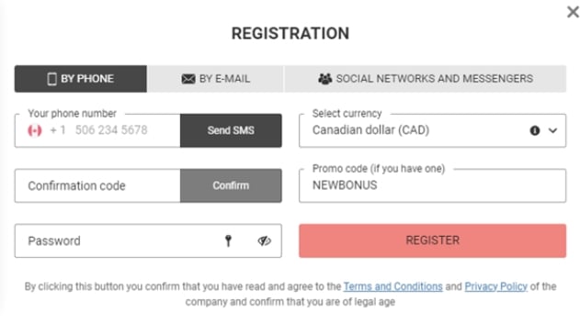Select the By Phone tab
Screen dimensions: 580x335
pos(81,79)
